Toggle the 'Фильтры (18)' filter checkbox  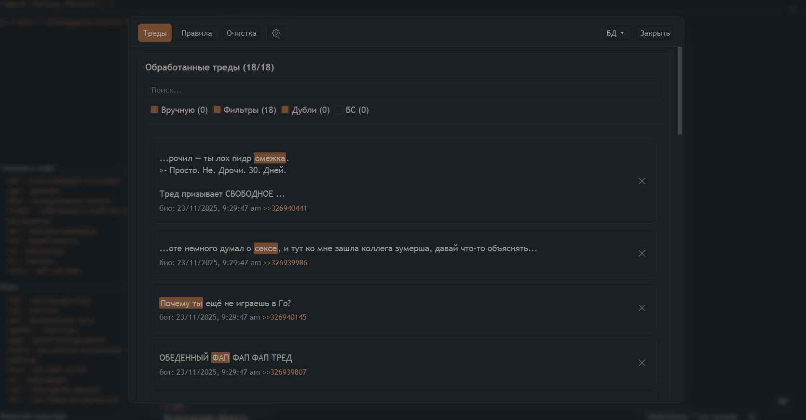click(217, 110)
